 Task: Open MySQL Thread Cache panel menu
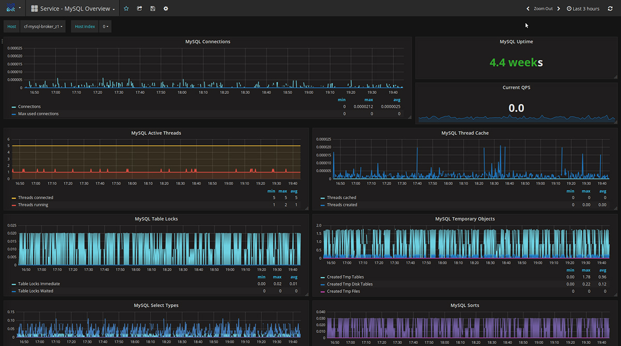click(x=465, y=133)
